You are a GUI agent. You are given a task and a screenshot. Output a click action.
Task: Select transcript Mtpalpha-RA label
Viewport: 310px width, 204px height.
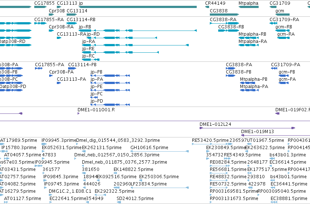253,41
